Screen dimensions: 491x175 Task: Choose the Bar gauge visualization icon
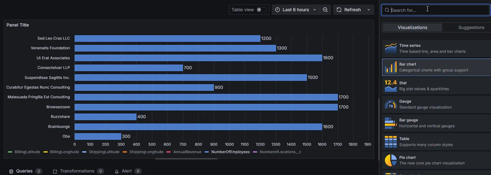390,123
